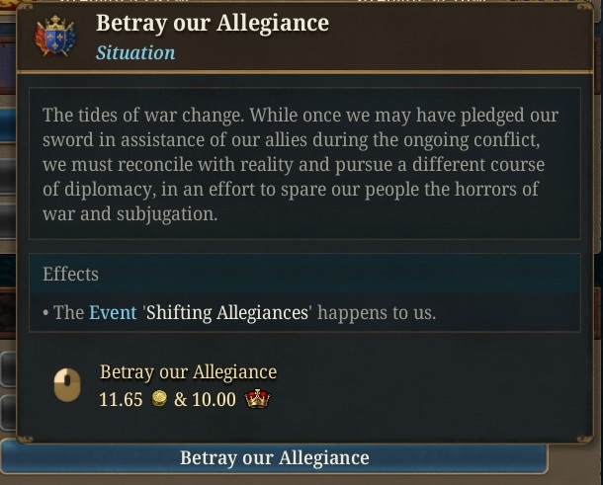Click the bottom-right ornate tooltip corner
This screenshot has height=485, width=603.
[x=584, y=439]
